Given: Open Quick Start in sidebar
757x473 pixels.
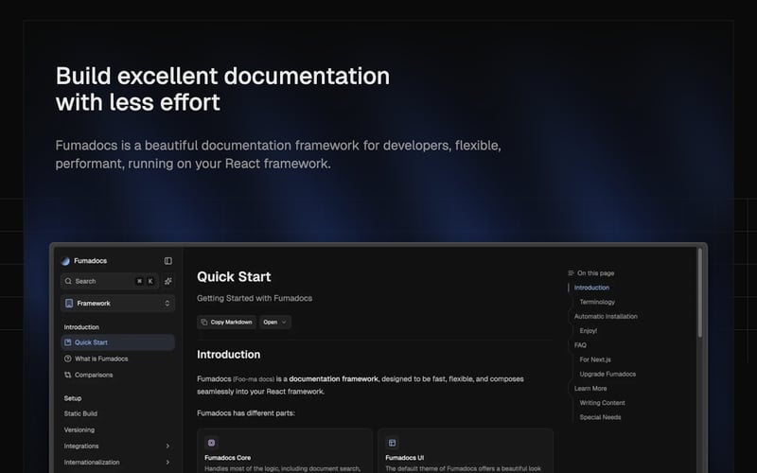Looking at the screenshot, I should (x=117, y=342).
